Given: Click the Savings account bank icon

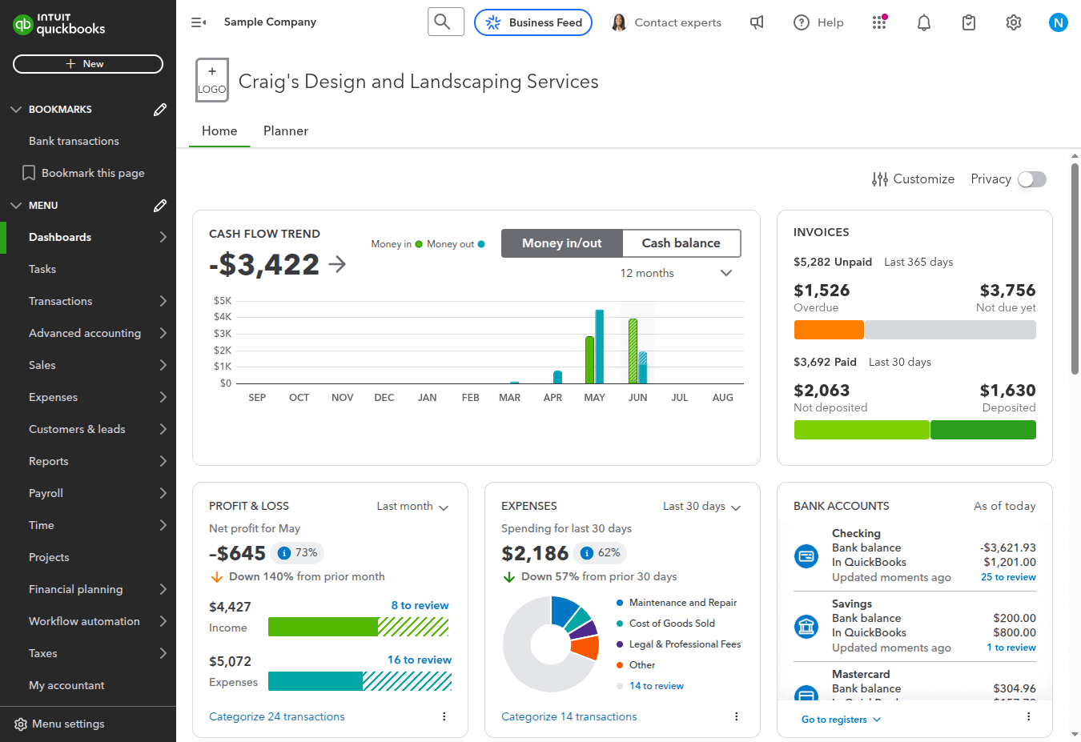Looking at the screenshot, I should pos(806,626).
